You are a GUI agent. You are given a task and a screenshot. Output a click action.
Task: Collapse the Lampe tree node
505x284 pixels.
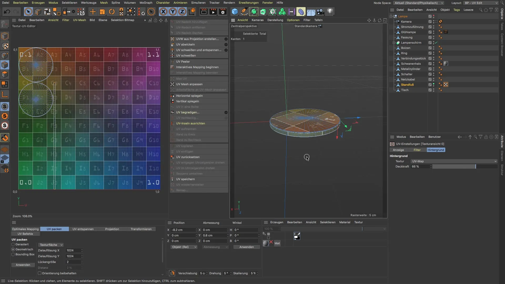[x=391, y=16]
